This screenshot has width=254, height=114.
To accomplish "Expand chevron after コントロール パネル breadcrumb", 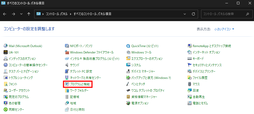I will pos(71,14).
